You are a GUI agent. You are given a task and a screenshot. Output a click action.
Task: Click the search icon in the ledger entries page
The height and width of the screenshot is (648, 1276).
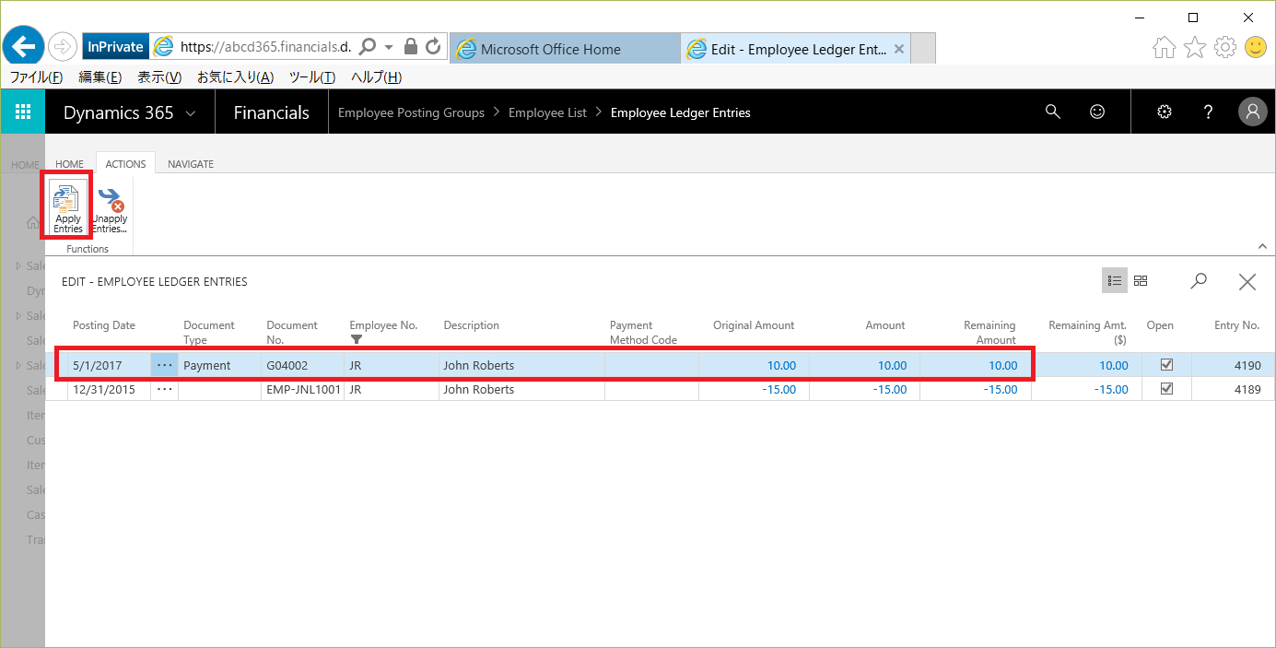click(x=1199, y=281)
